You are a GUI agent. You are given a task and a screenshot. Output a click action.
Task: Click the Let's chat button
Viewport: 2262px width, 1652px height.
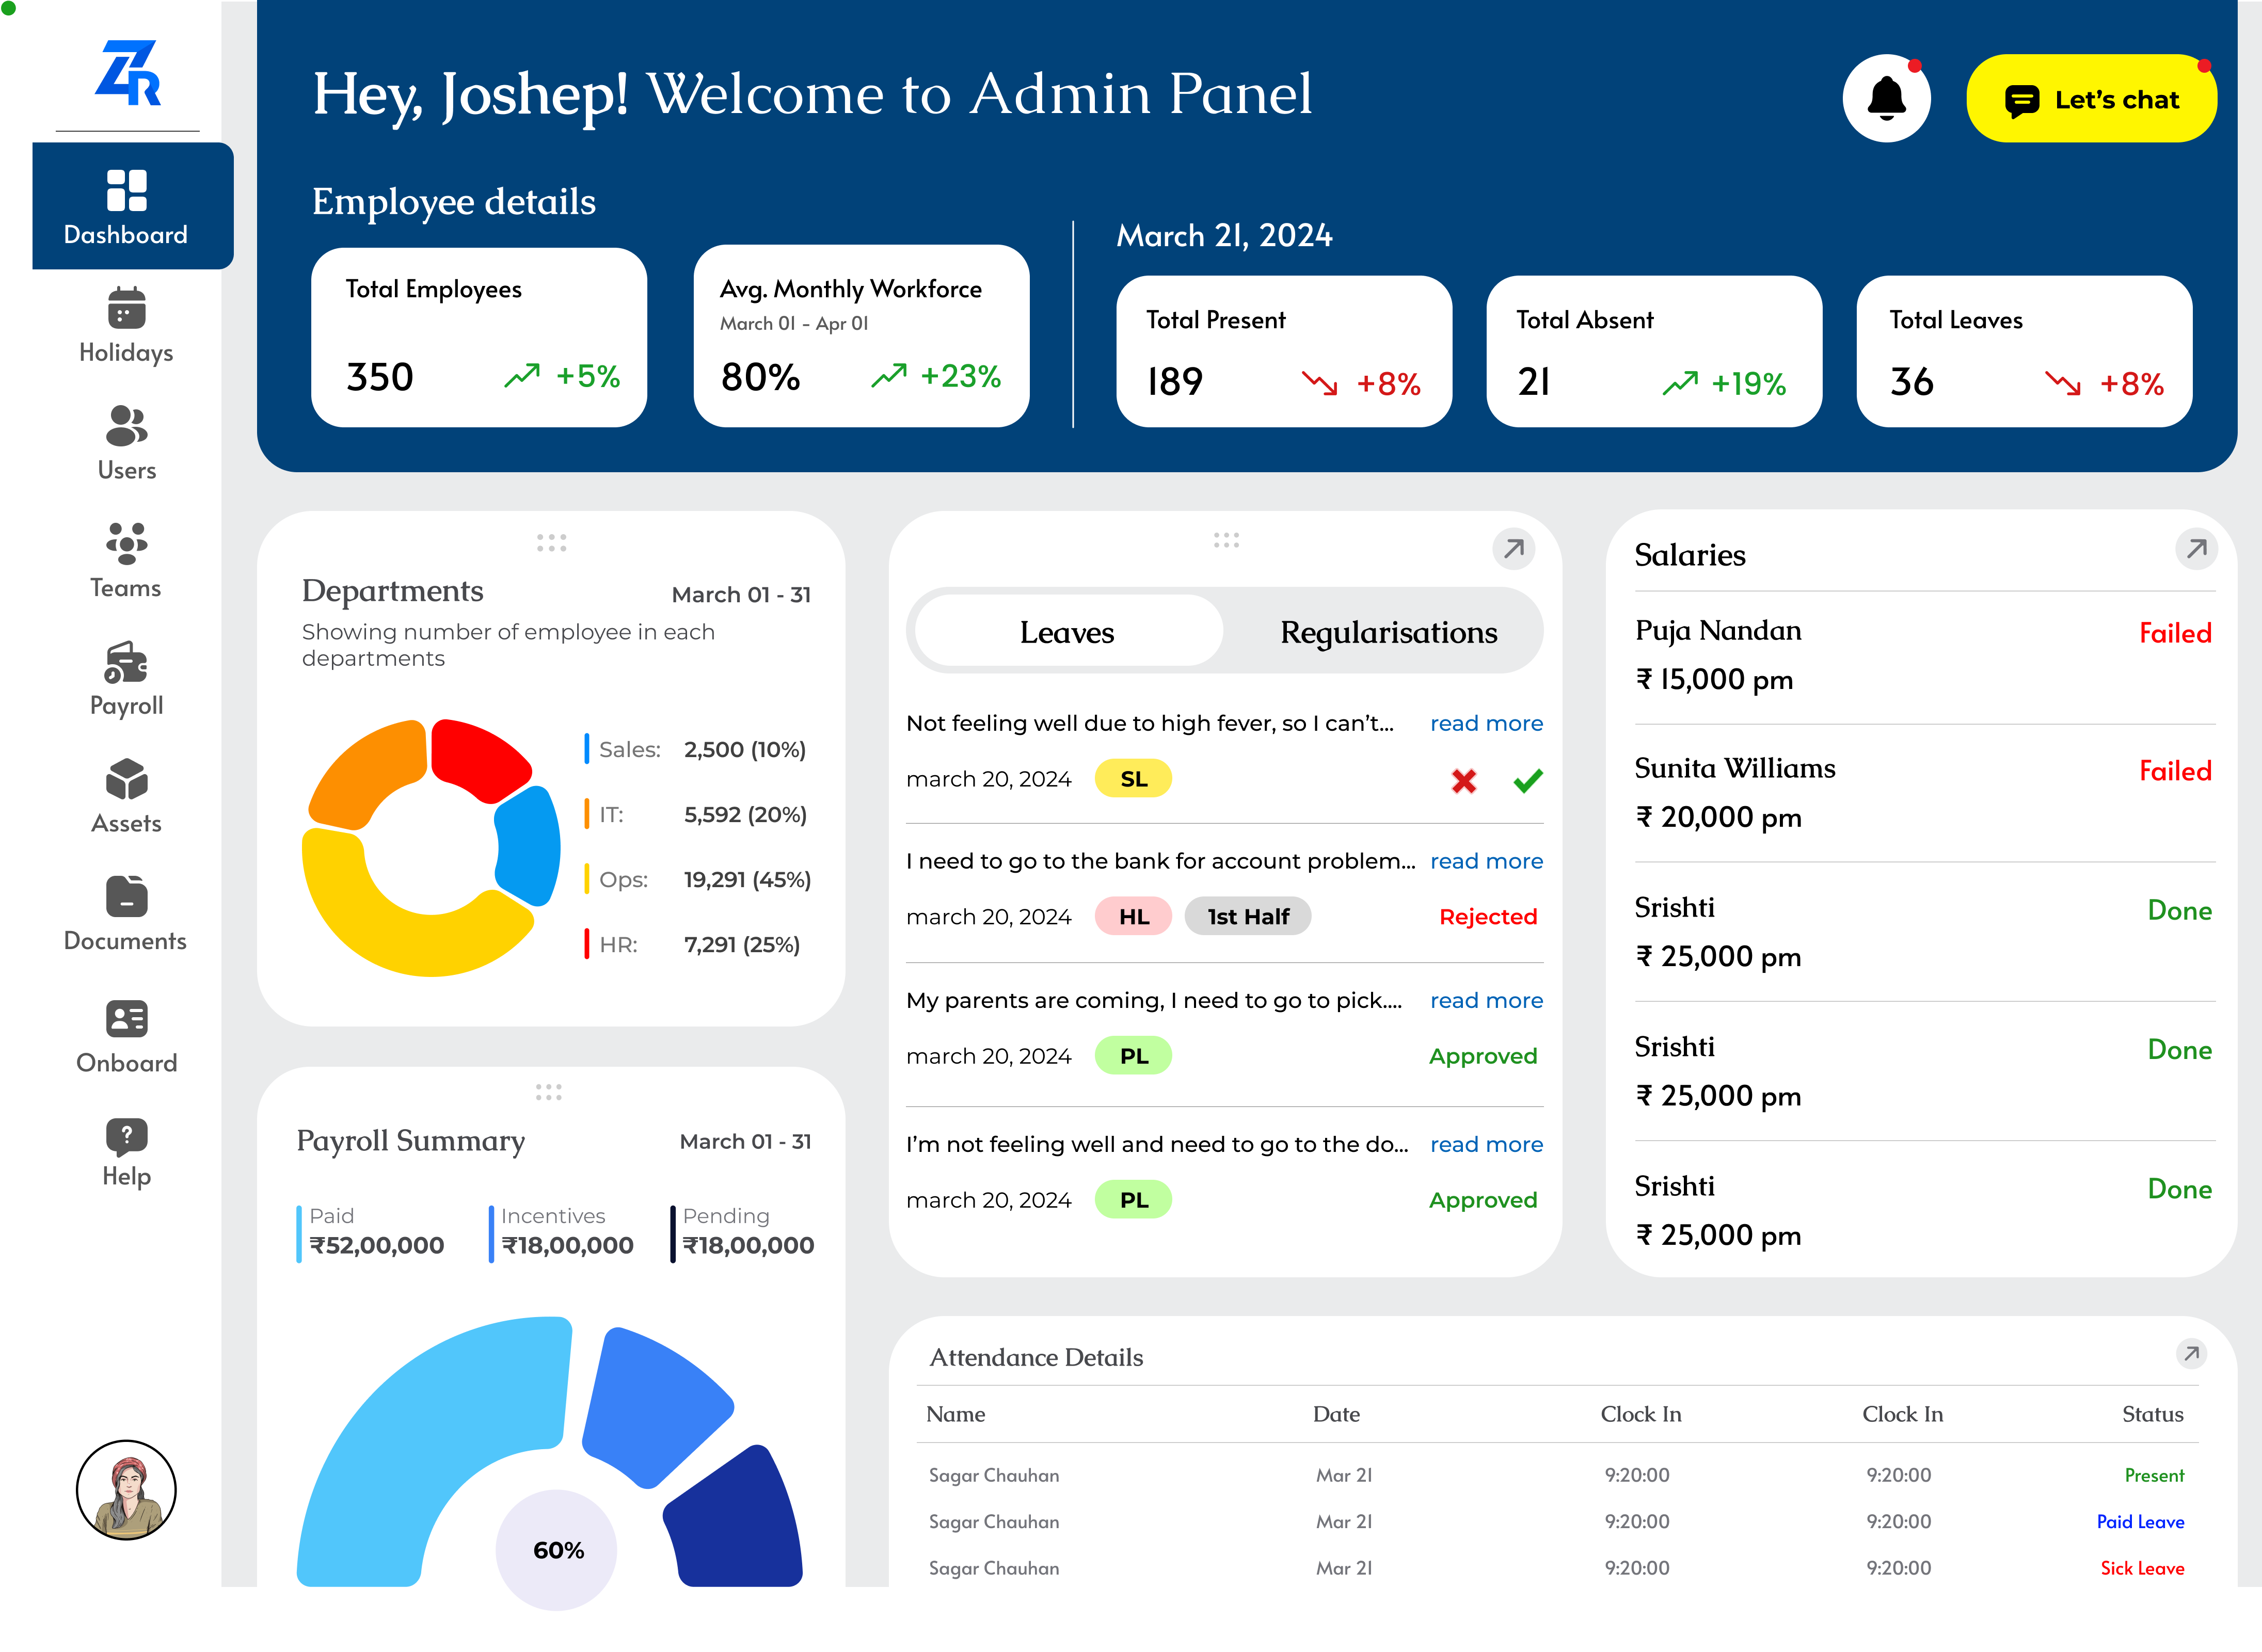(2091, 99)
